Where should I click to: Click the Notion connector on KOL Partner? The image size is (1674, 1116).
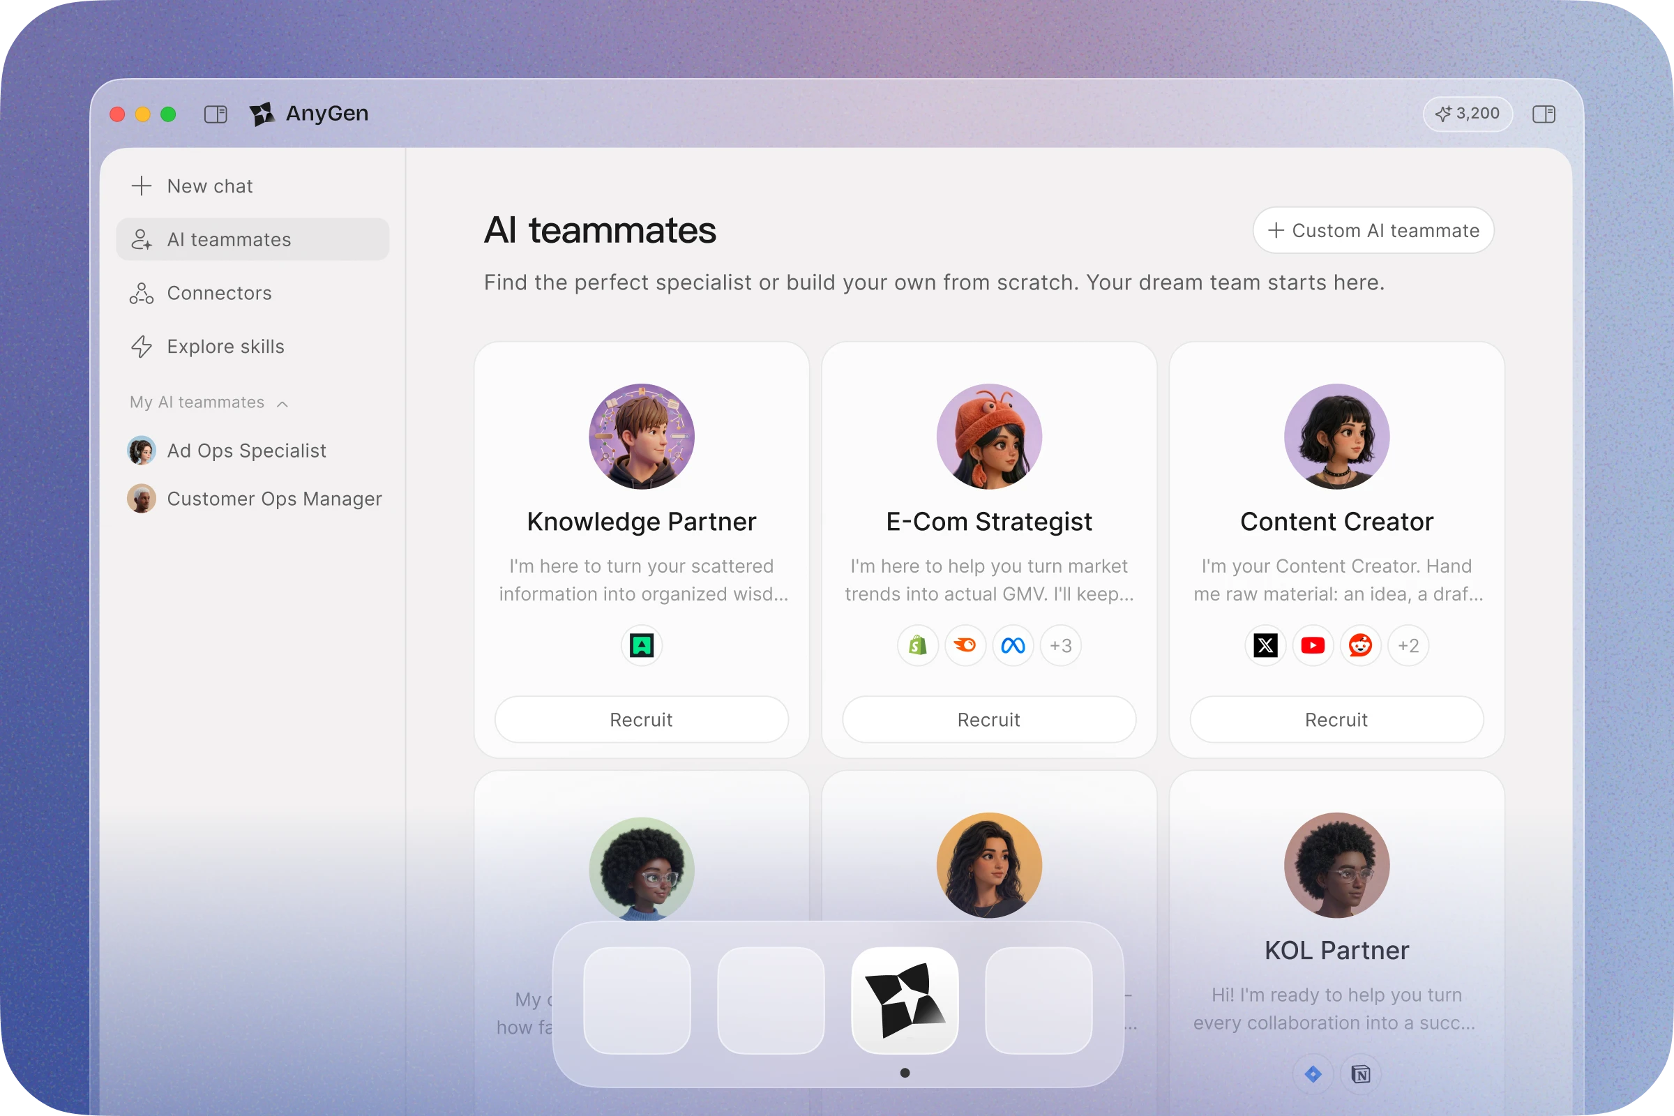(1360, 1074)
